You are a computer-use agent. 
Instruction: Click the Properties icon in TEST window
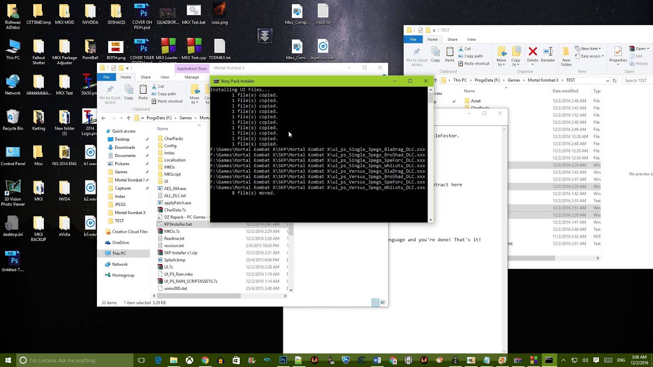(x=618, y=54)
